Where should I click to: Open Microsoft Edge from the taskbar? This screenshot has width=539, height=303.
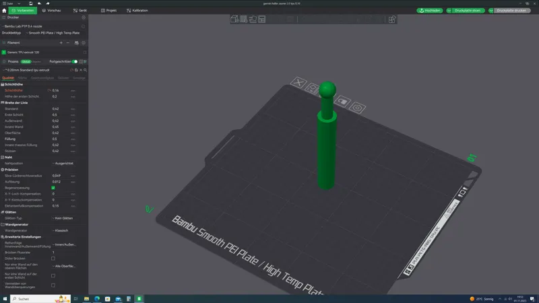click(x=97, y=299)
